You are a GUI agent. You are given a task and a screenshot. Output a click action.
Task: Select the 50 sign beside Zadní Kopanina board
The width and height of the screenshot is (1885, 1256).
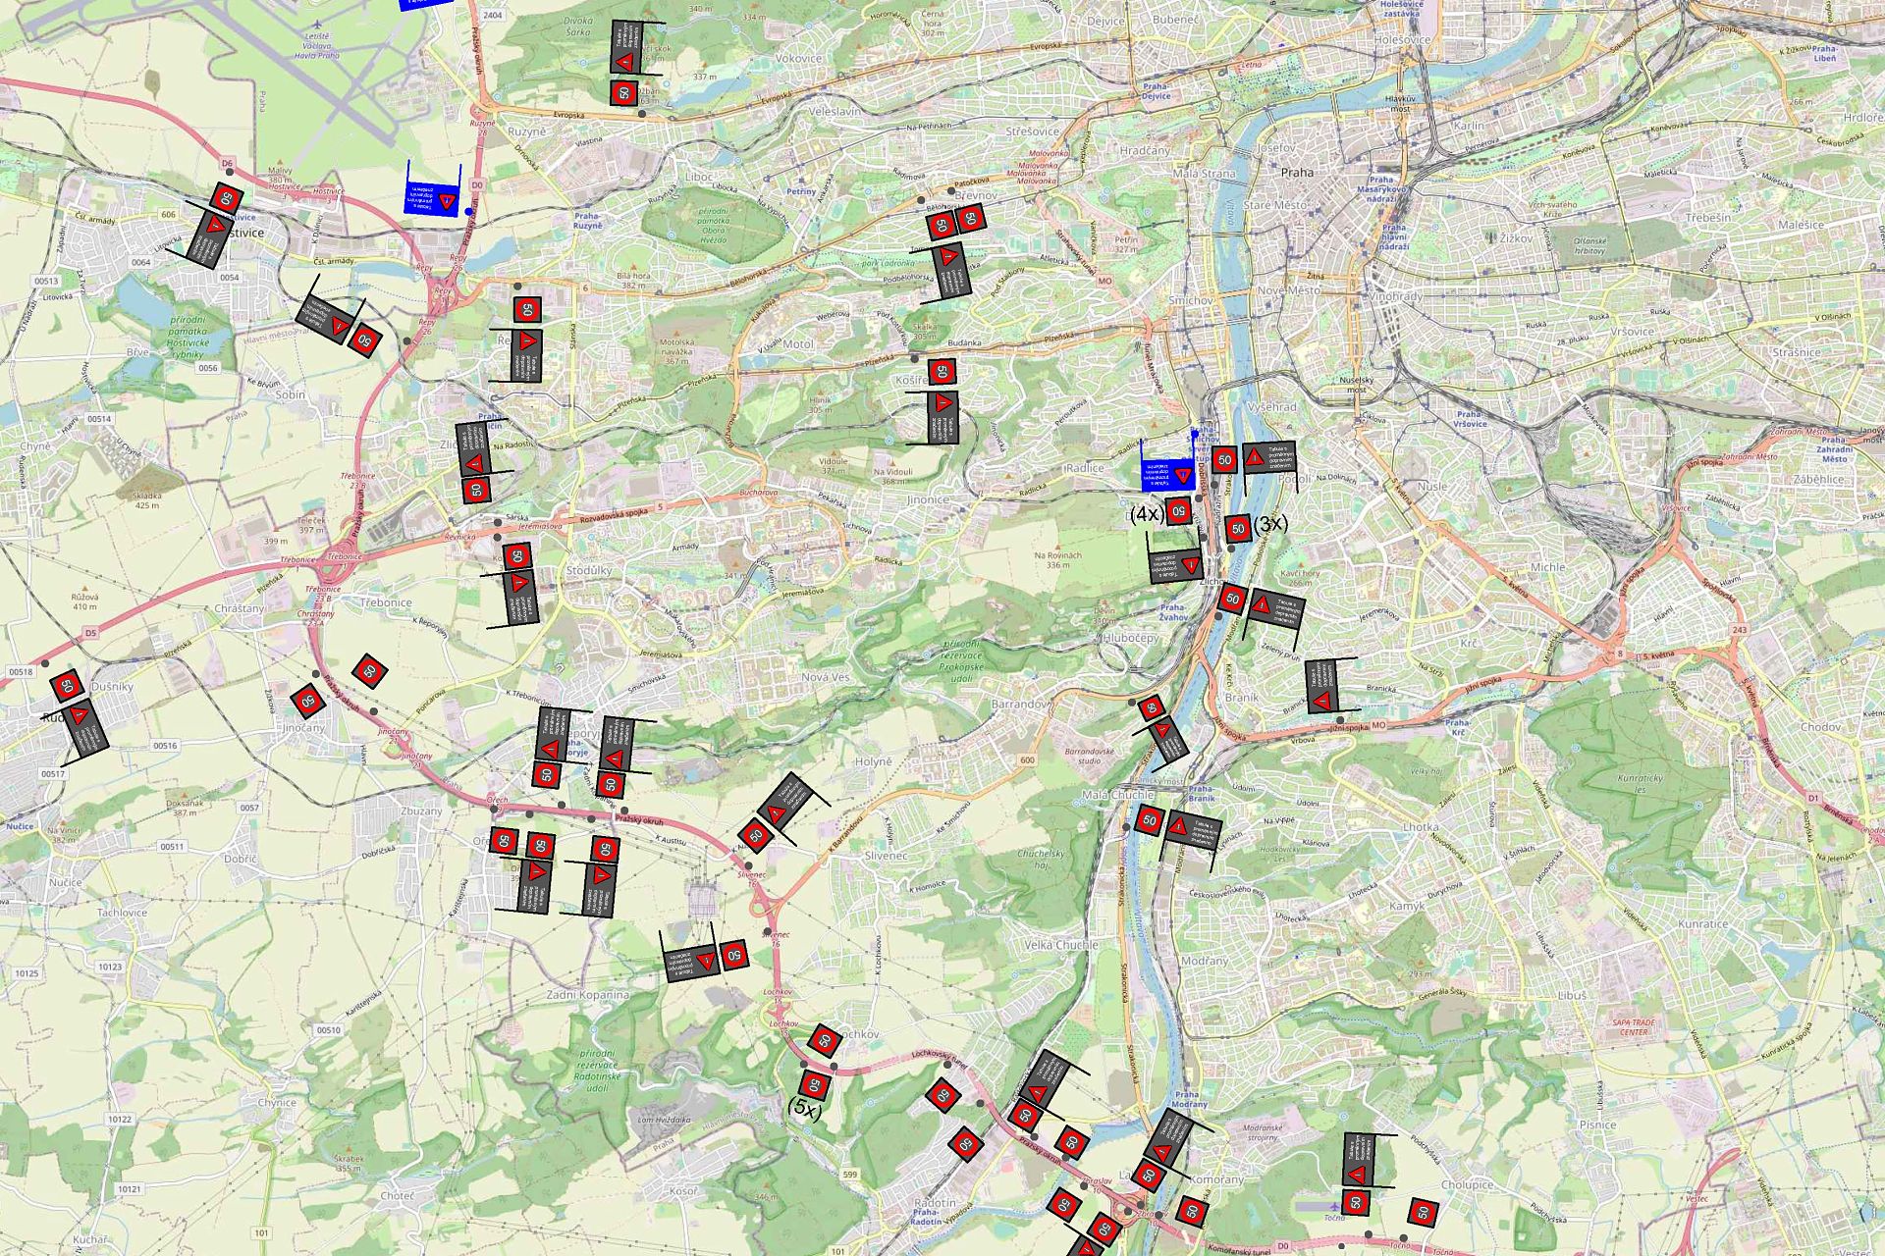click(733, 954)
